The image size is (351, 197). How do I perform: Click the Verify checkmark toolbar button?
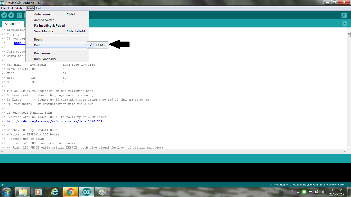(4, 15)
